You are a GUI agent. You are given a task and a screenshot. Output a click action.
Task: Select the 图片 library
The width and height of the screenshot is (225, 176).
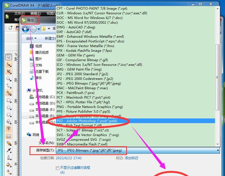[36, 59]
